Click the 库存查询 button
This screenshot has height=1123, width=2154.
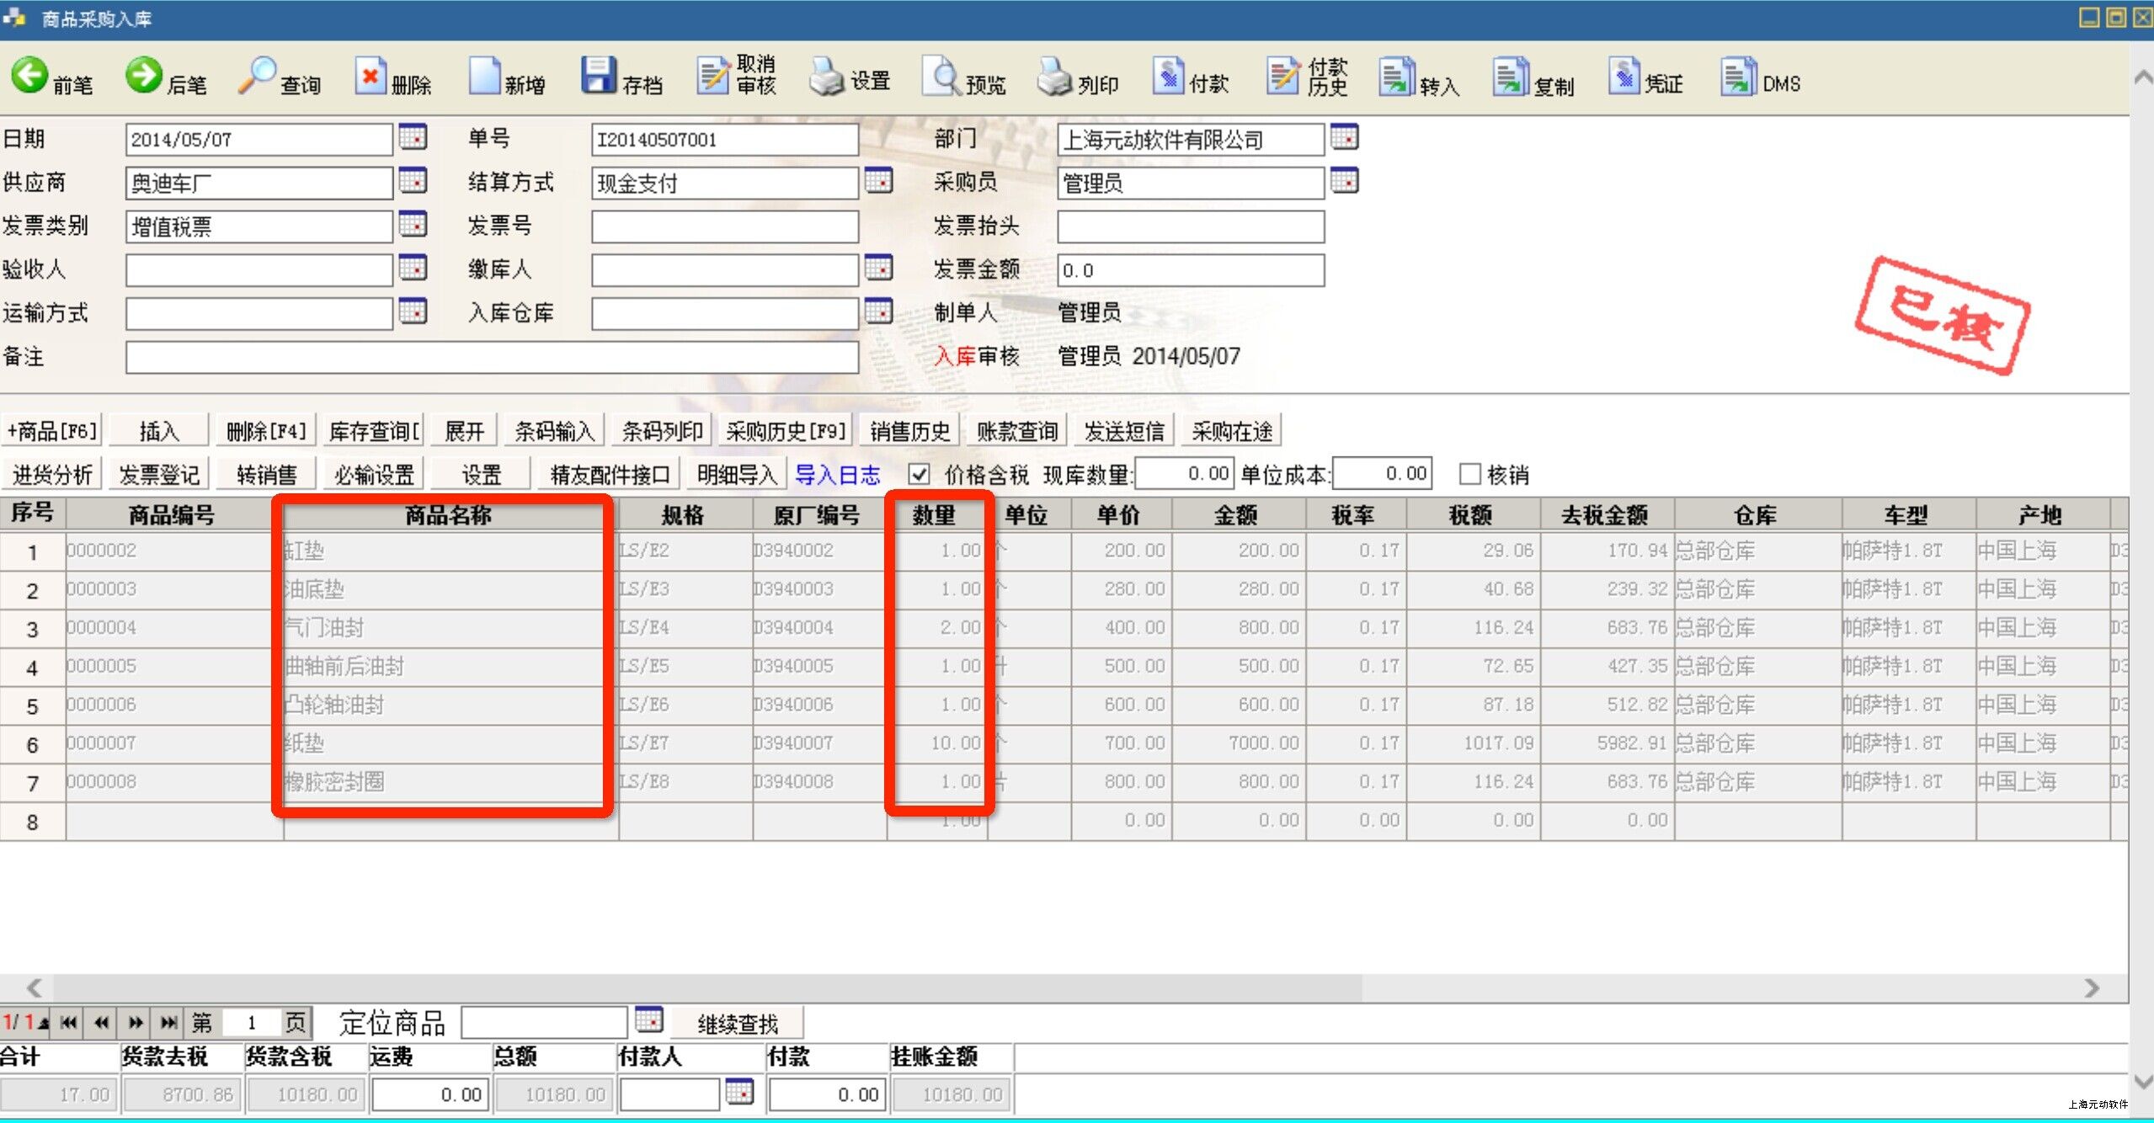coord(375,431)
